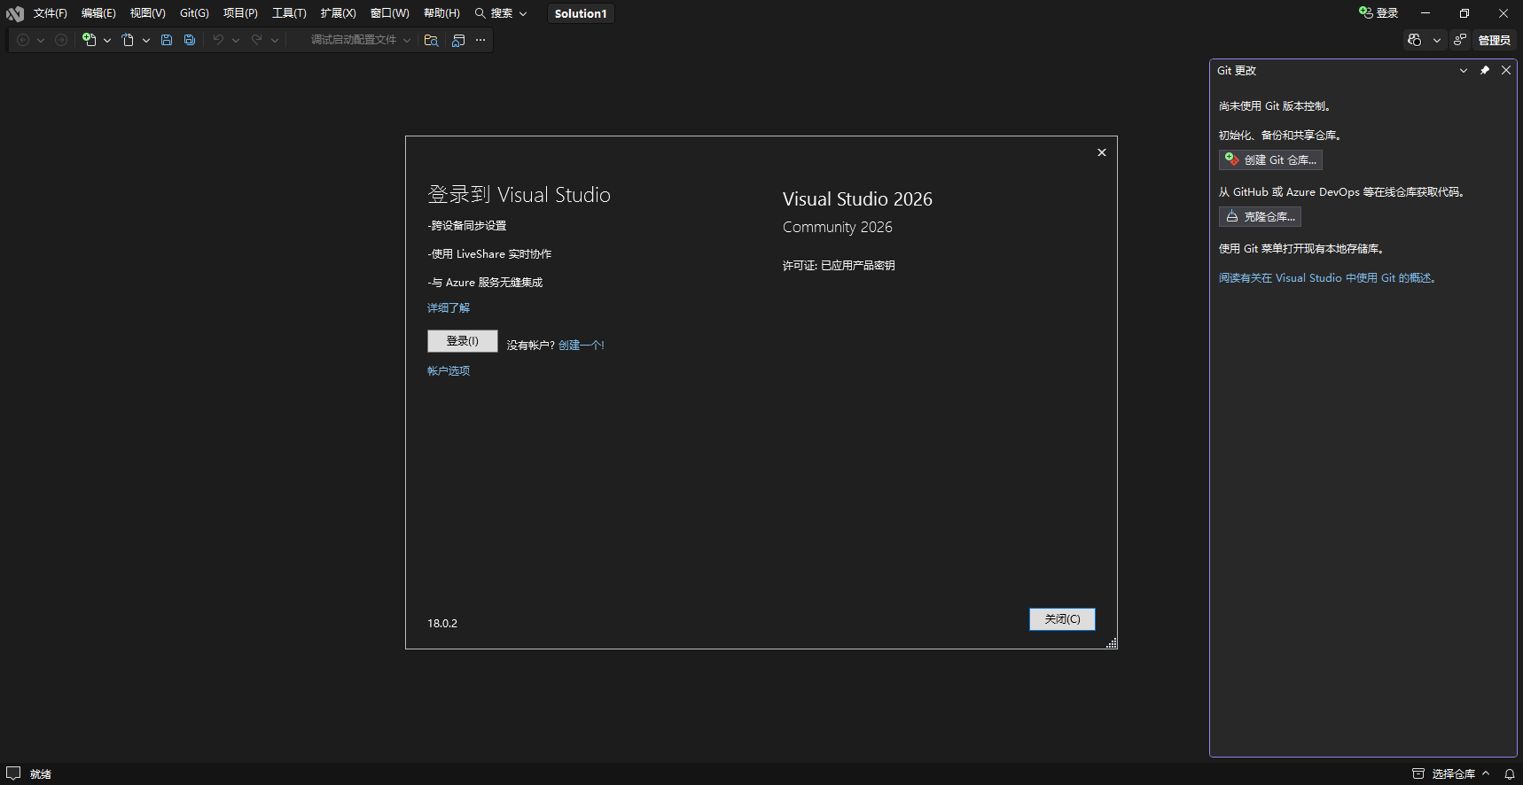The image size is (1523, 785).
Task: Click the New Project icon with green plus
Action: point(89,40)
